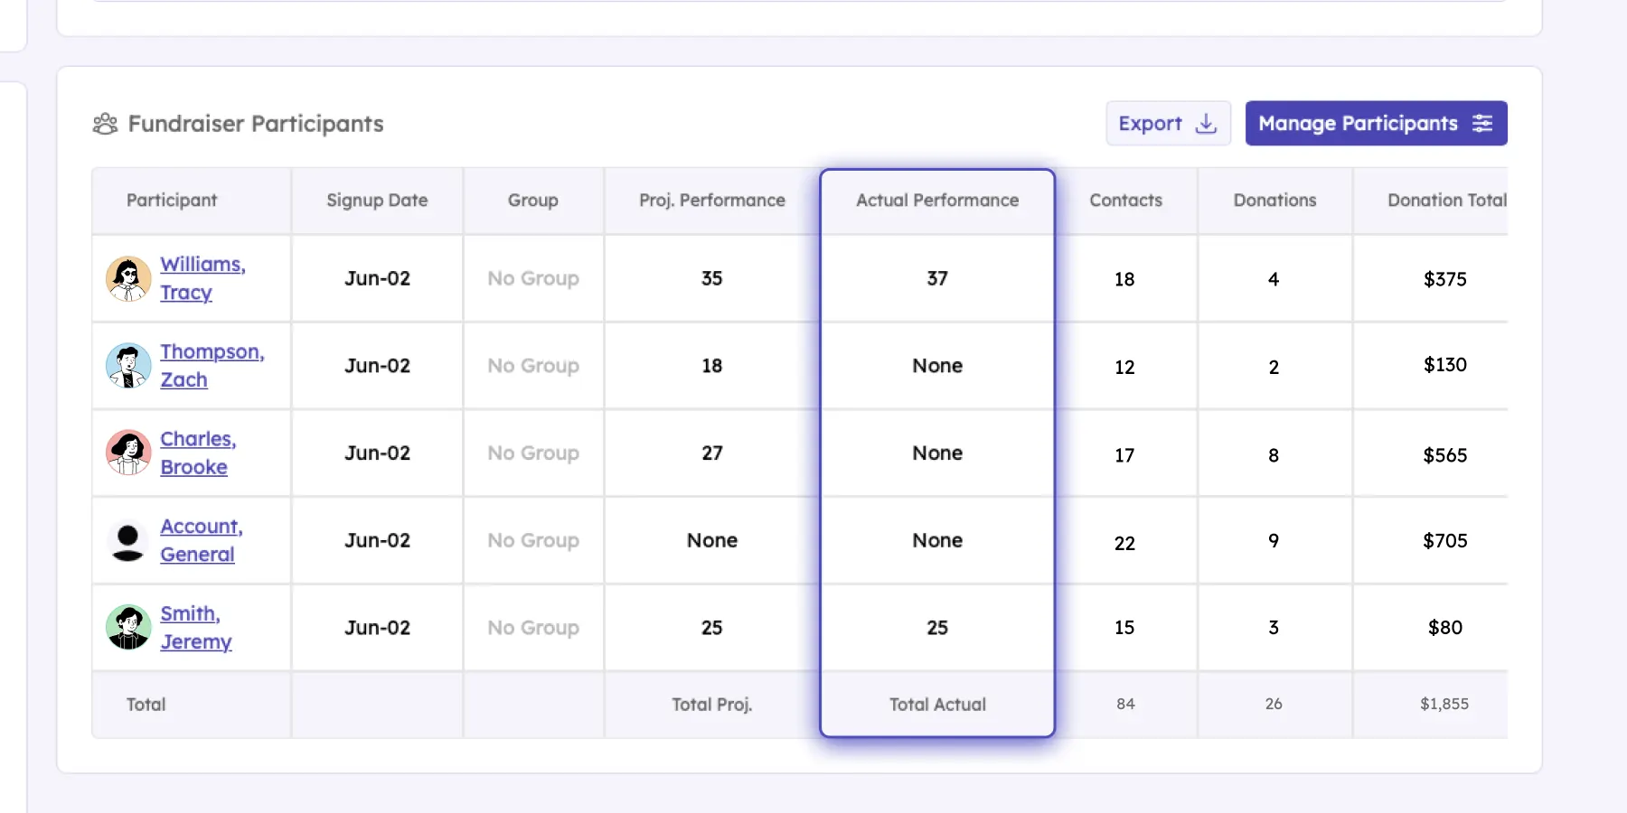Click the Export button
Screen dimensions: 1627x813
[x=1168, y=124]
